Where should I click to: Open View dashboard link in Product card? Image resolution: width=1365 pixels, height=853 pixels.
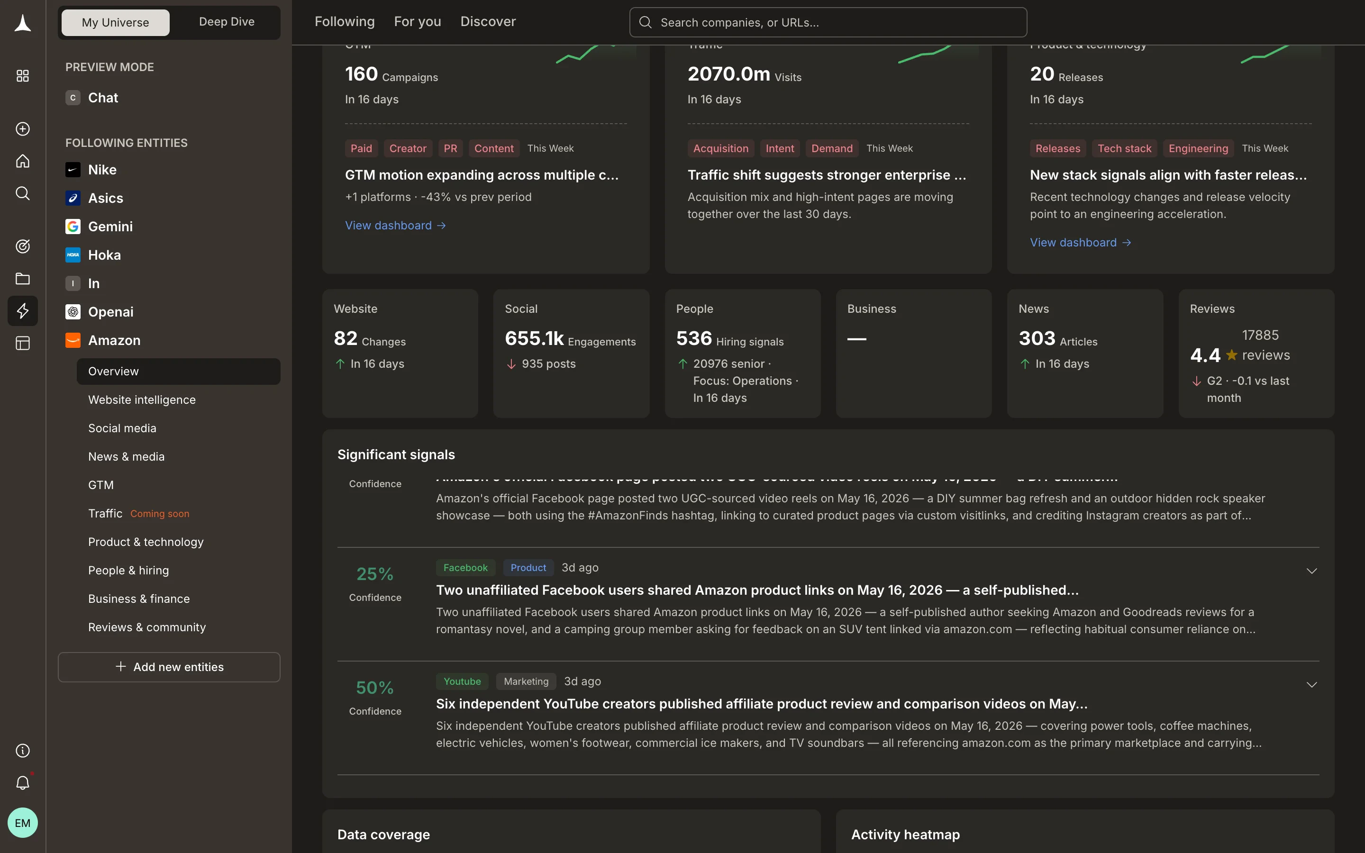[1080, 242]
